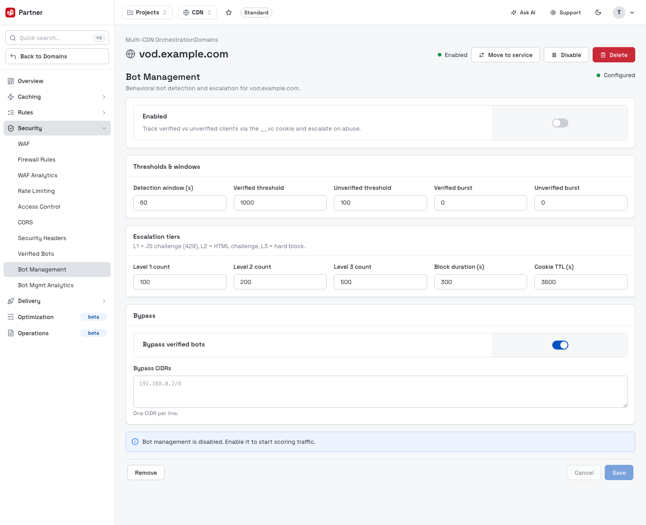Click the info icon in disabled notice
This screenshot has width=646, height=525.
click(135, 442)
